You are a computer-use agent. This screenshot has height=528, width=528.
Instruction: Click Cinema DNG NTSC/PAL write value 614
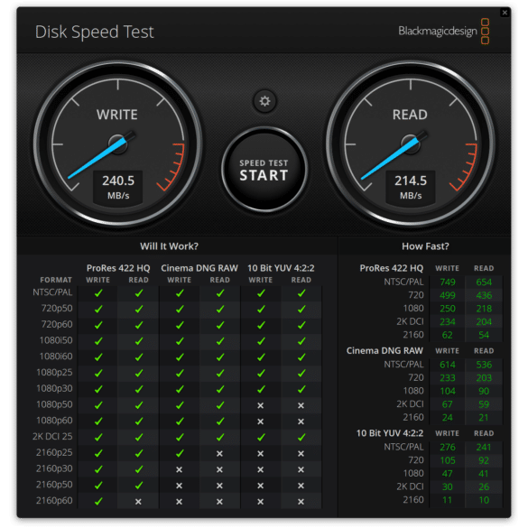[x=448, y=365]
